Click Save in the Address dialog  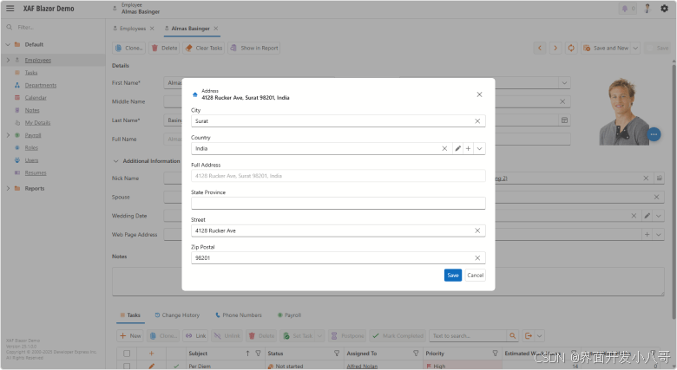(453, 276)
